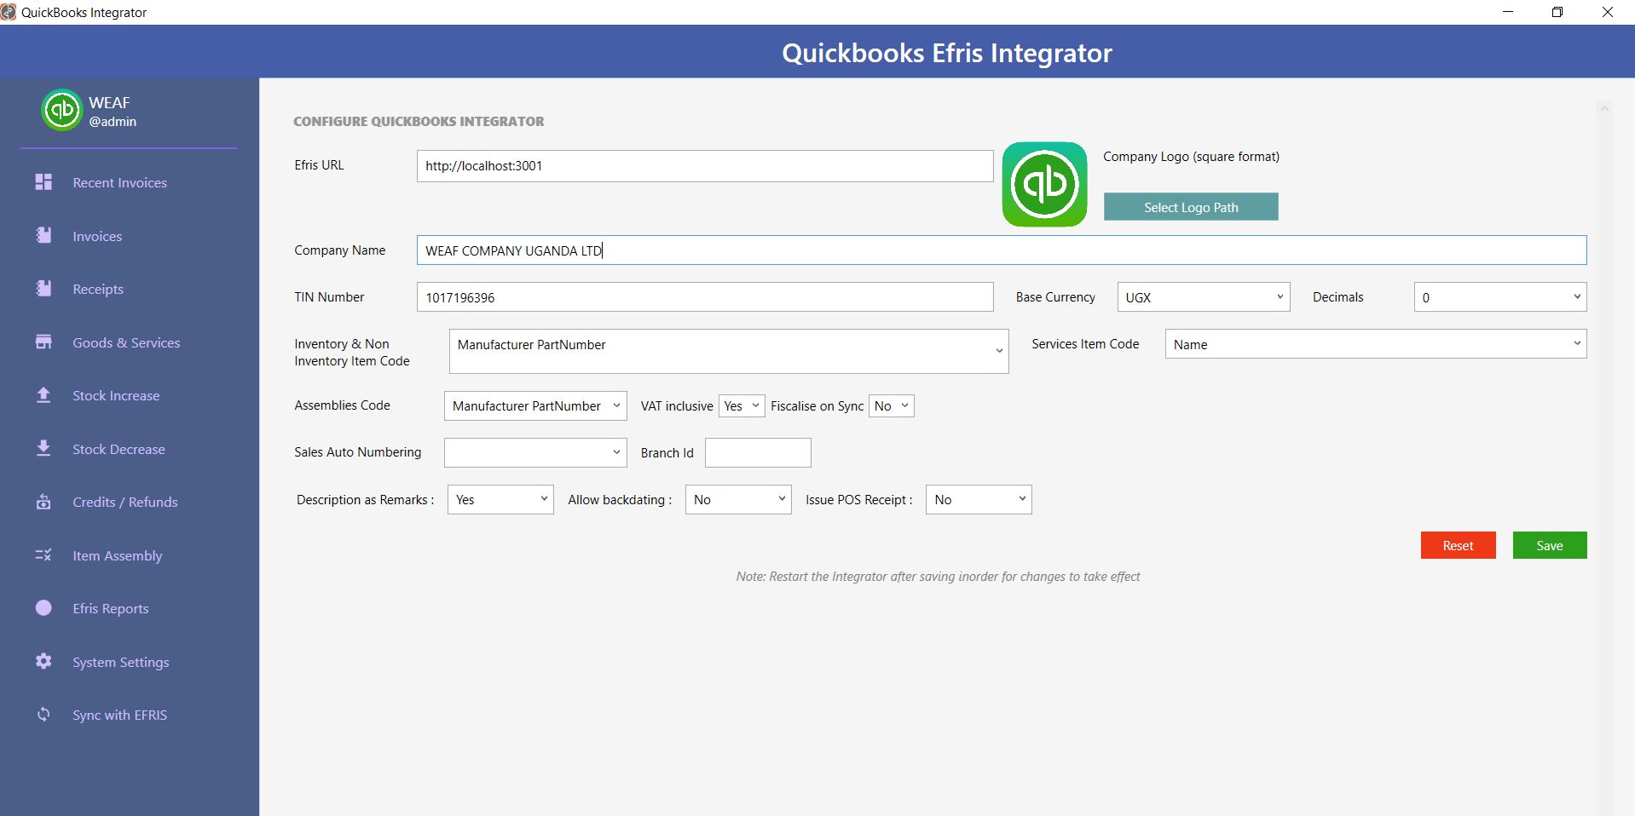Open the Receipts section

tap(98, 290)
